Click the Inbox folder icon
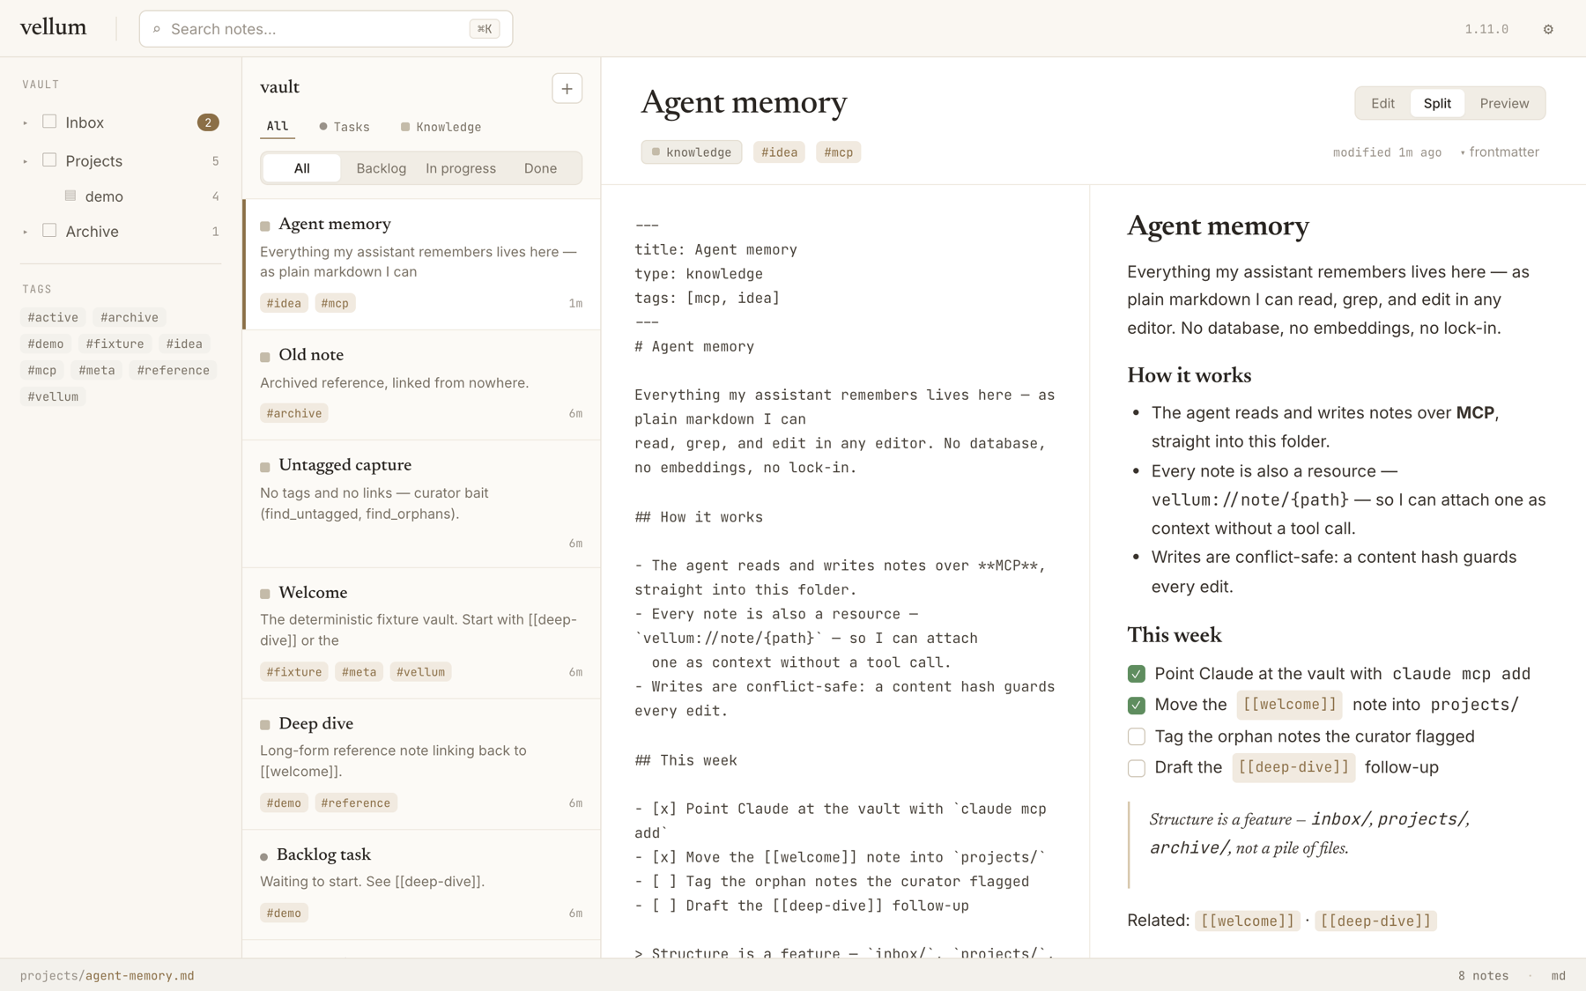The width and height of the screenshot is (1586, 991). [x=49, y=122]
